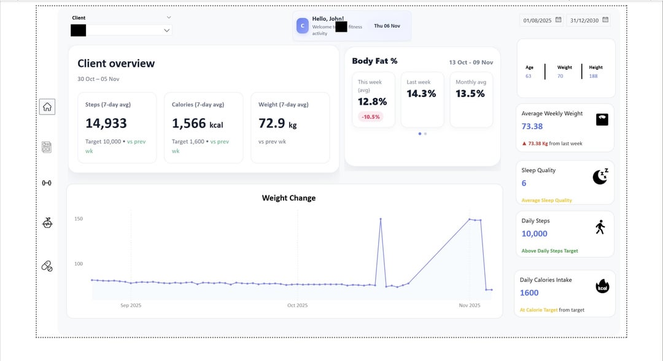
Task: Click the dumbbell workout icon in sidebar
Action: (47, 183)
